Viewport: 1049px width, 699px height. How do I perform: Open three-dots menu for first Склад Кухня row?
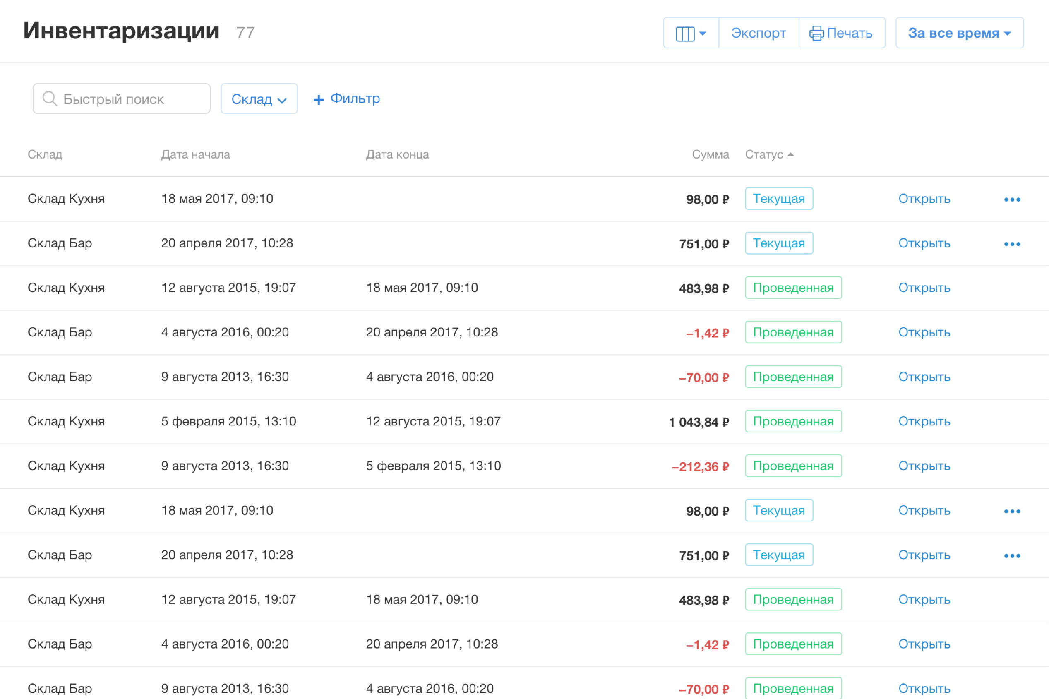pyautogui.click(x=1012, y=199)
